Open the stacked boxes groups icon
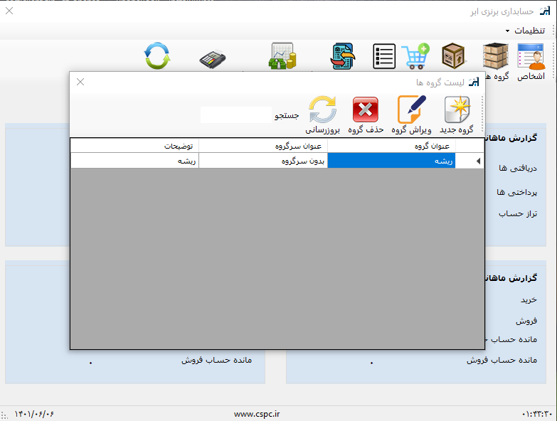This screenshot has height=421, width=557. tap(495, 57)
